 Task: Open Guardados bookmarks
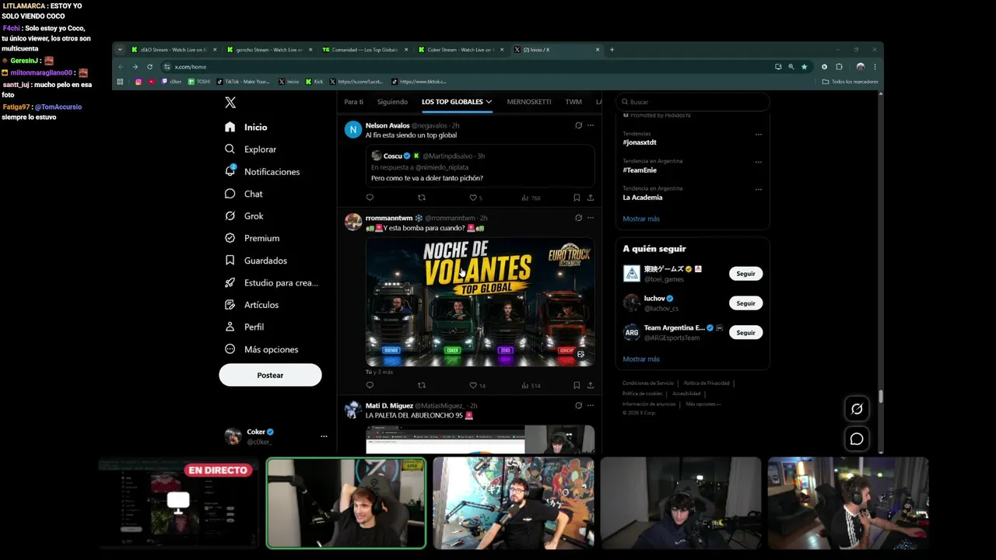256,261
